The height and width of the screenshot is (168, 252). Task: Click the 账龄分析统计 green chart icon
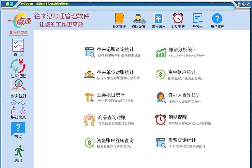pyautogui.click(x=161, y=52)
